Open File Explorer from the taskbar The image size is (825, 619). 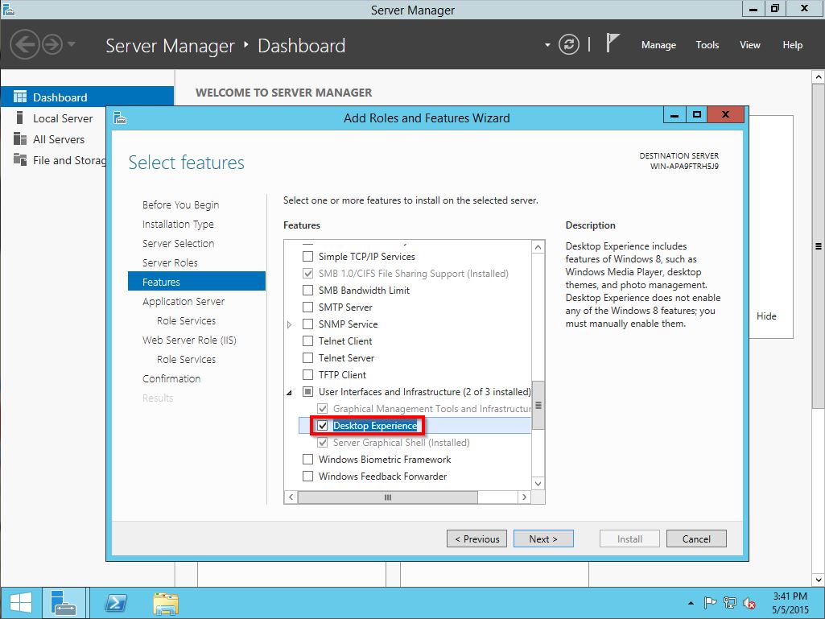pyautogui.click(x=165, y=602)
